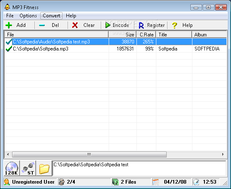The width and height of the screenshot is (231, 189).
Task: Click compression rate 265%
Action: [148, 42]
